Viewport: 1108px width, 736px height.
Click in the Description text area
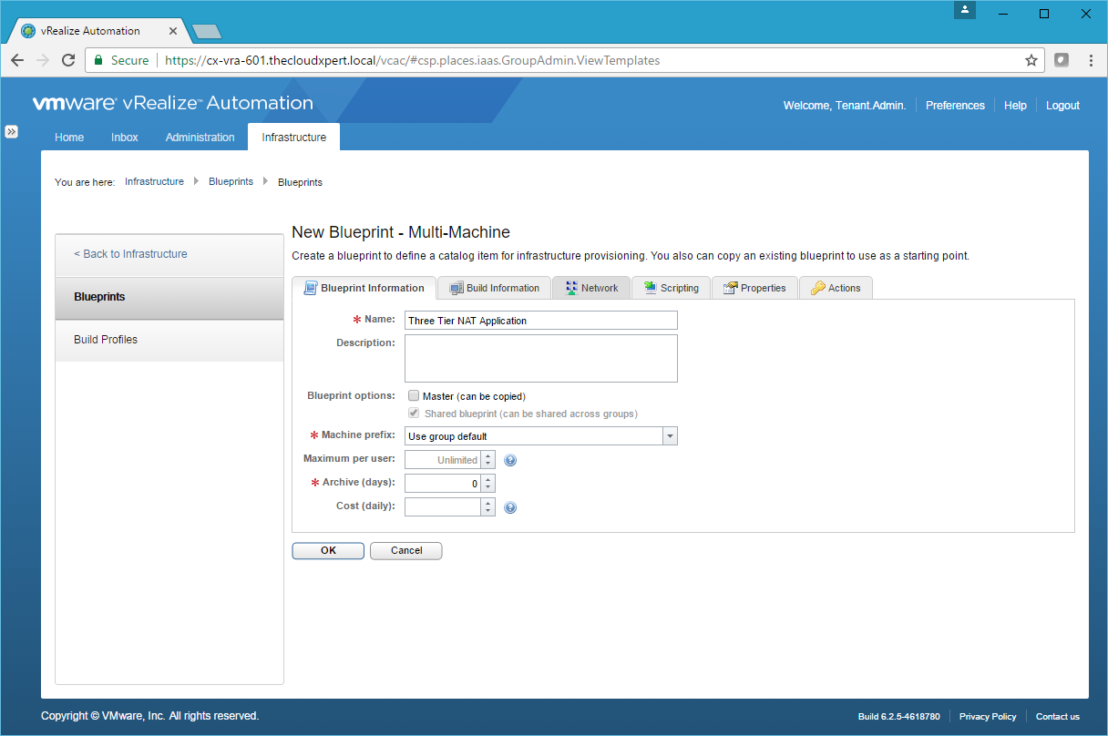click(540, 358)
